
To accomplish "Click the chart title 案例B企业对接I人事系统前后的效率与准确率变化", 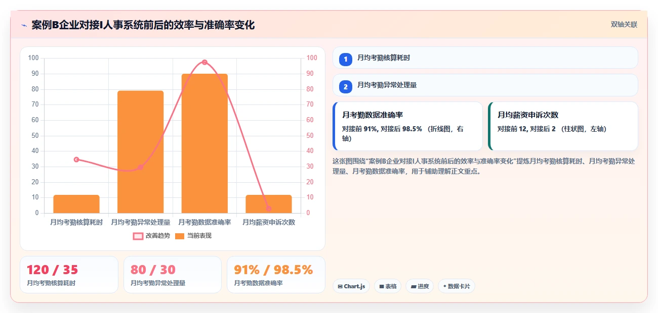I will pos(143,25).
